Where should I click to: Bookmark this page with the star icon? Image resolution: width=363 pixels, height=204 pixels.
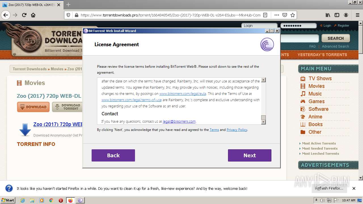click(293, 15)
